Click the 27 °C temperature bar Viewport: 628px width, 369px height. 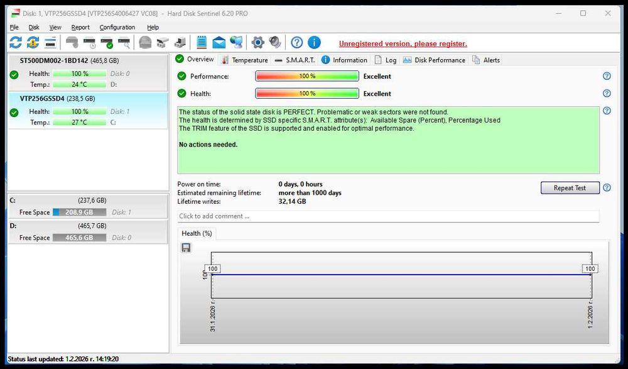[x=79, y=122]
